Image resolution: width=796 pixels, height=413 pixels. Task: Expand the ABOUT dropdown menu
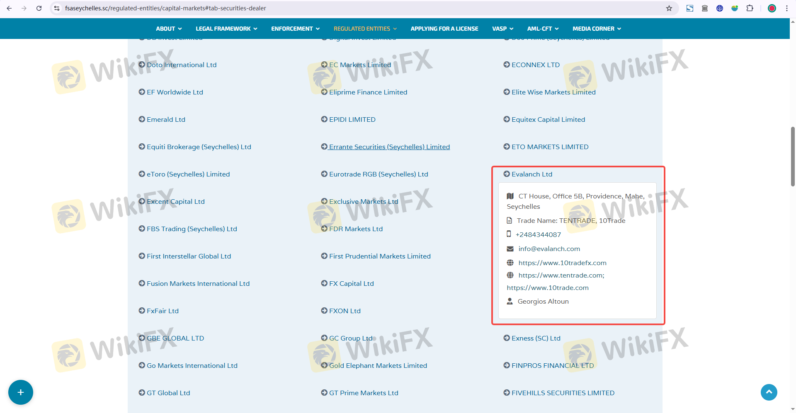click(169, 29)
